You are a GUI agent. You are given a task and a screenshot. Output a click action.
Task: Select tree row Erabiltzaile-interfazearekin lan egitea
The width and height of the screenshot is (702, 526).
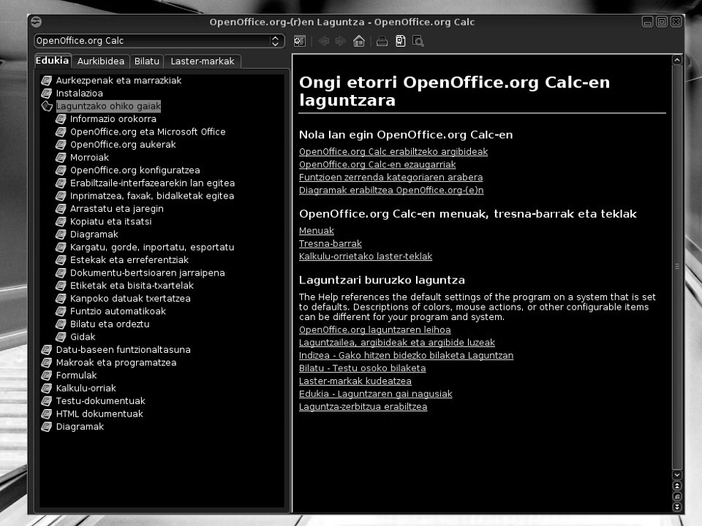tap(152, 183)
